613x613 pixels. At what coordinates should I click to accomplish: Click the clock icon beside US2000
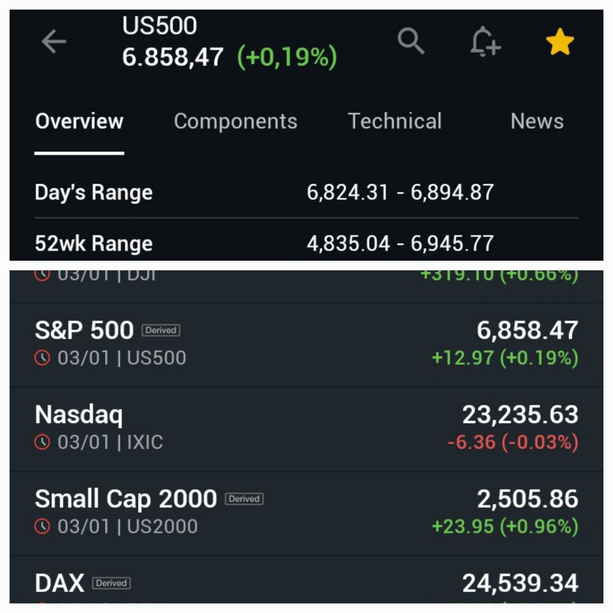[42, 526]
